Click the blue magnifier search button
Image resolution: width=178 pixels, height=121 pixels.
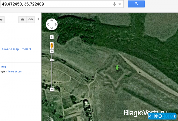[136, 4]
